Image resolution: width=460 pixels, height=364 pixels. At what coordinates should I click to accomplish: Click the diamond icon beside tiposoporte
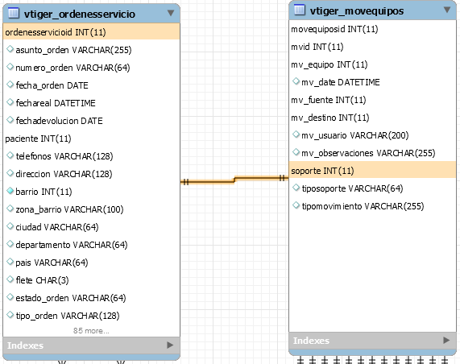(x=296, y=188)
